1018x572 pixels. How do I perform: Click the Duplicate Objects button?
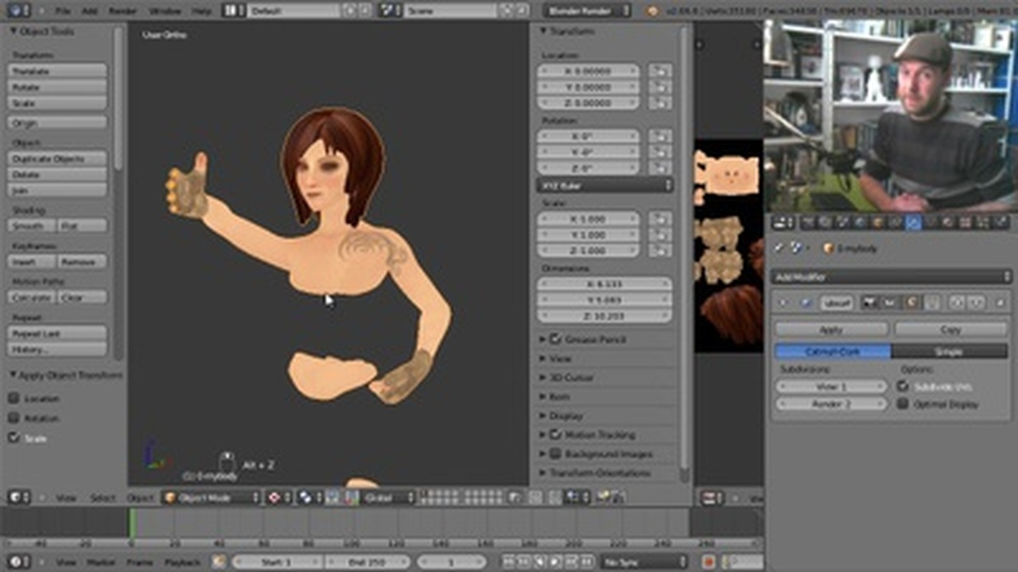point(57,159)
